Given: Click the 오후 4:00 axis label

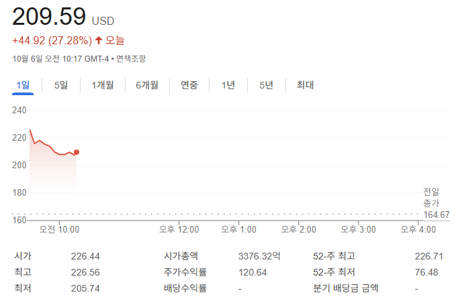Looking at the screenshot, I should pyautogui.click(x=418, y=229).
